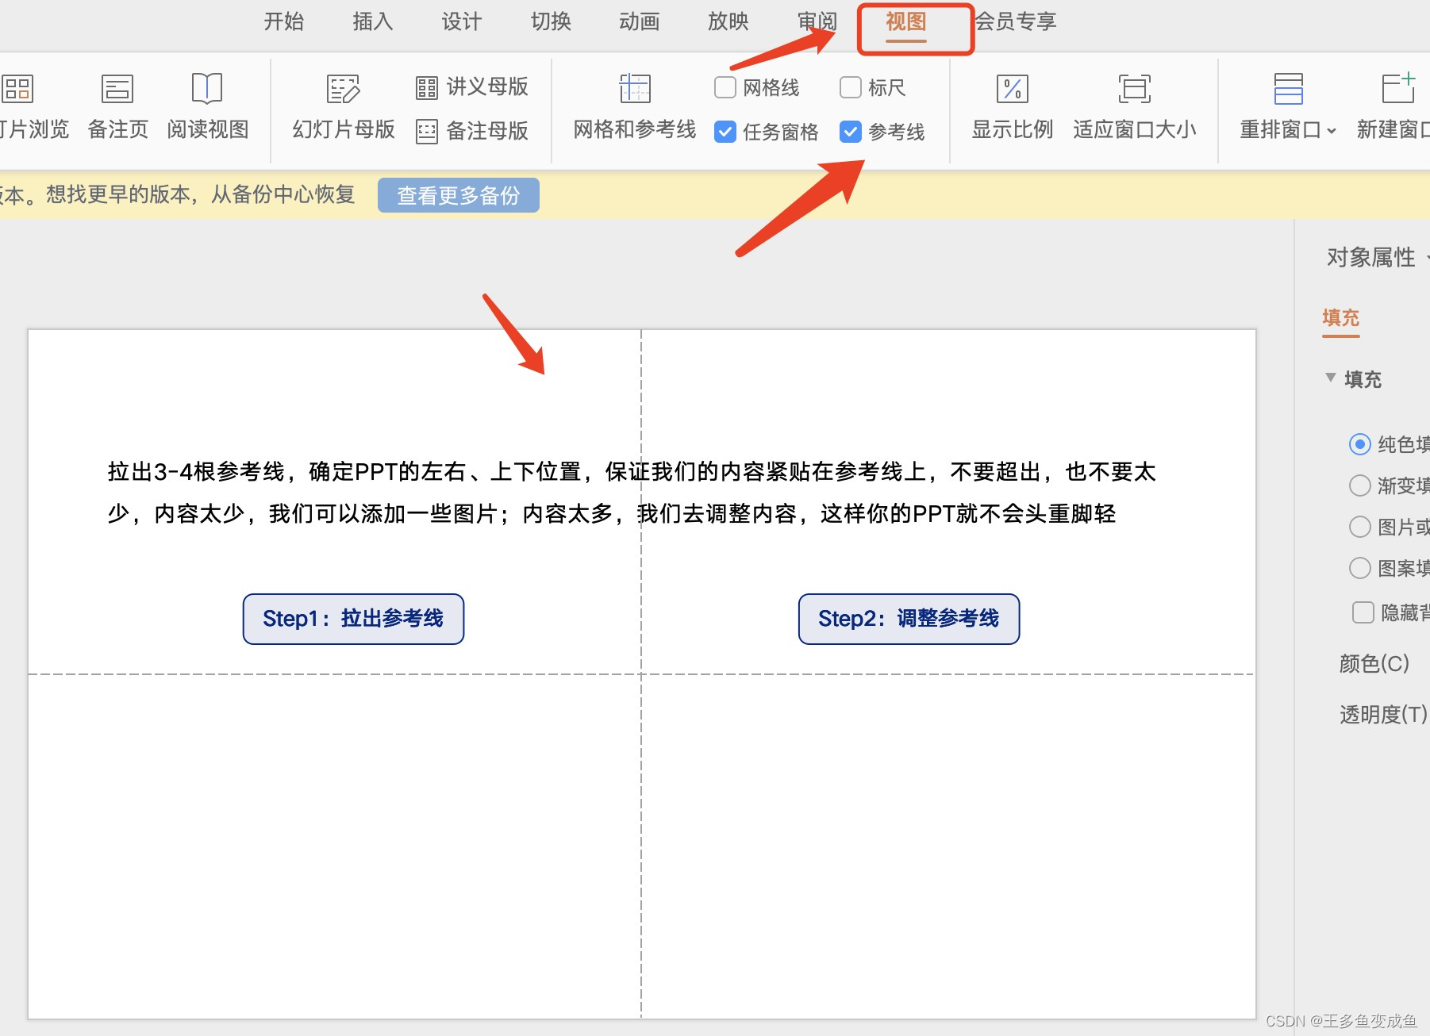
Task: Open the Review (审阅) tab
Action: tap(817, 21)
